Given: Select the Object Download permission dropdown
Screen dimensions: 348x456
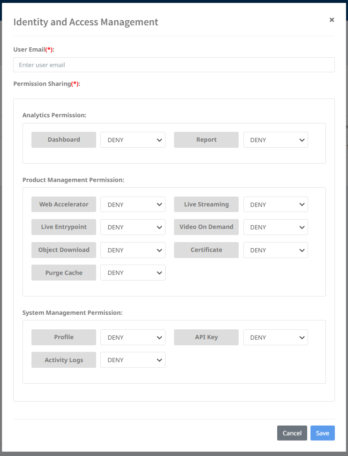Looking at the screenshot, I should [133, 250].
